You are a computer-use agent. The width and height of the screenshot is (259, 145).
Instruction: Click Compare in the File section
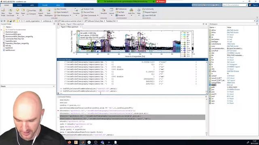coord(31,14)
